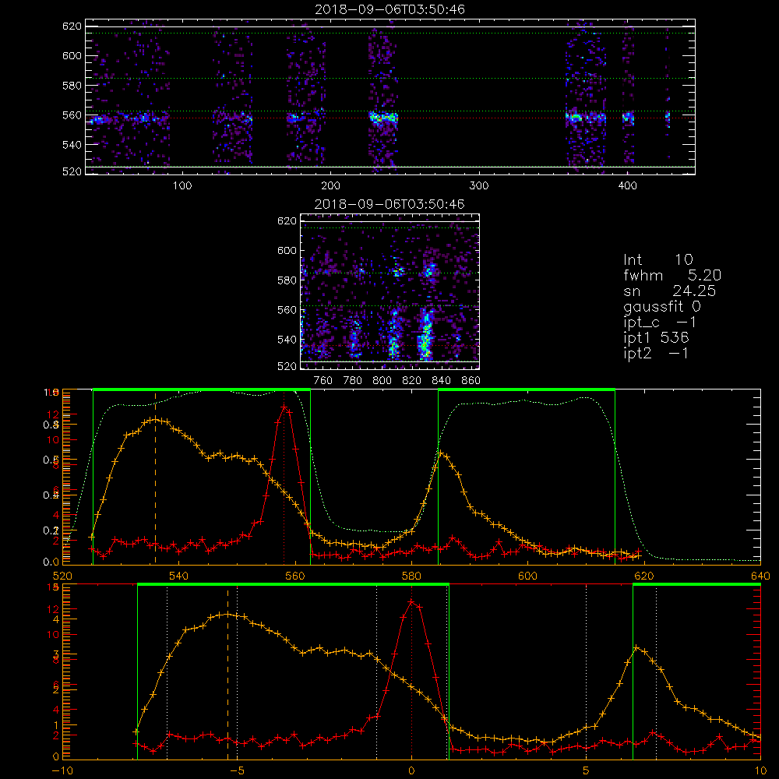
Task: Click y-axis label 540 of top spectrogram
Action: click(x=72, y=145)
